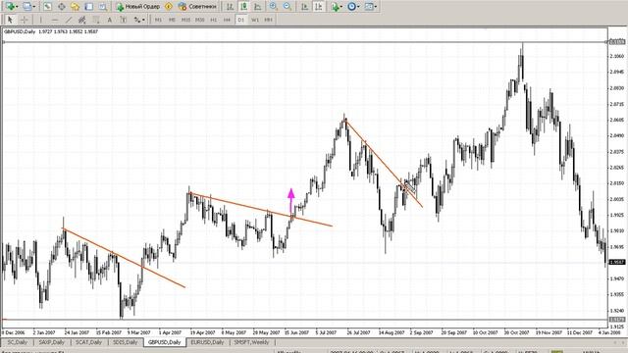
Task: Open a new chart window
Action: (10, 7)
